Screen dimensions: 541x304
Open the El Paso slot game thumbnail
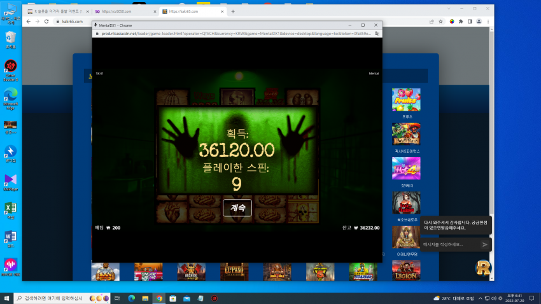[x=234, y=272]
